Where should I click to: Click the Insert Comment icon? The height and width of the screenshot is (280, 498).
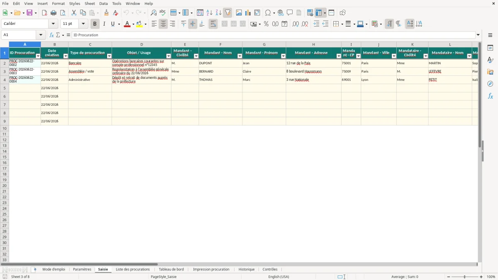coord(290,13)
